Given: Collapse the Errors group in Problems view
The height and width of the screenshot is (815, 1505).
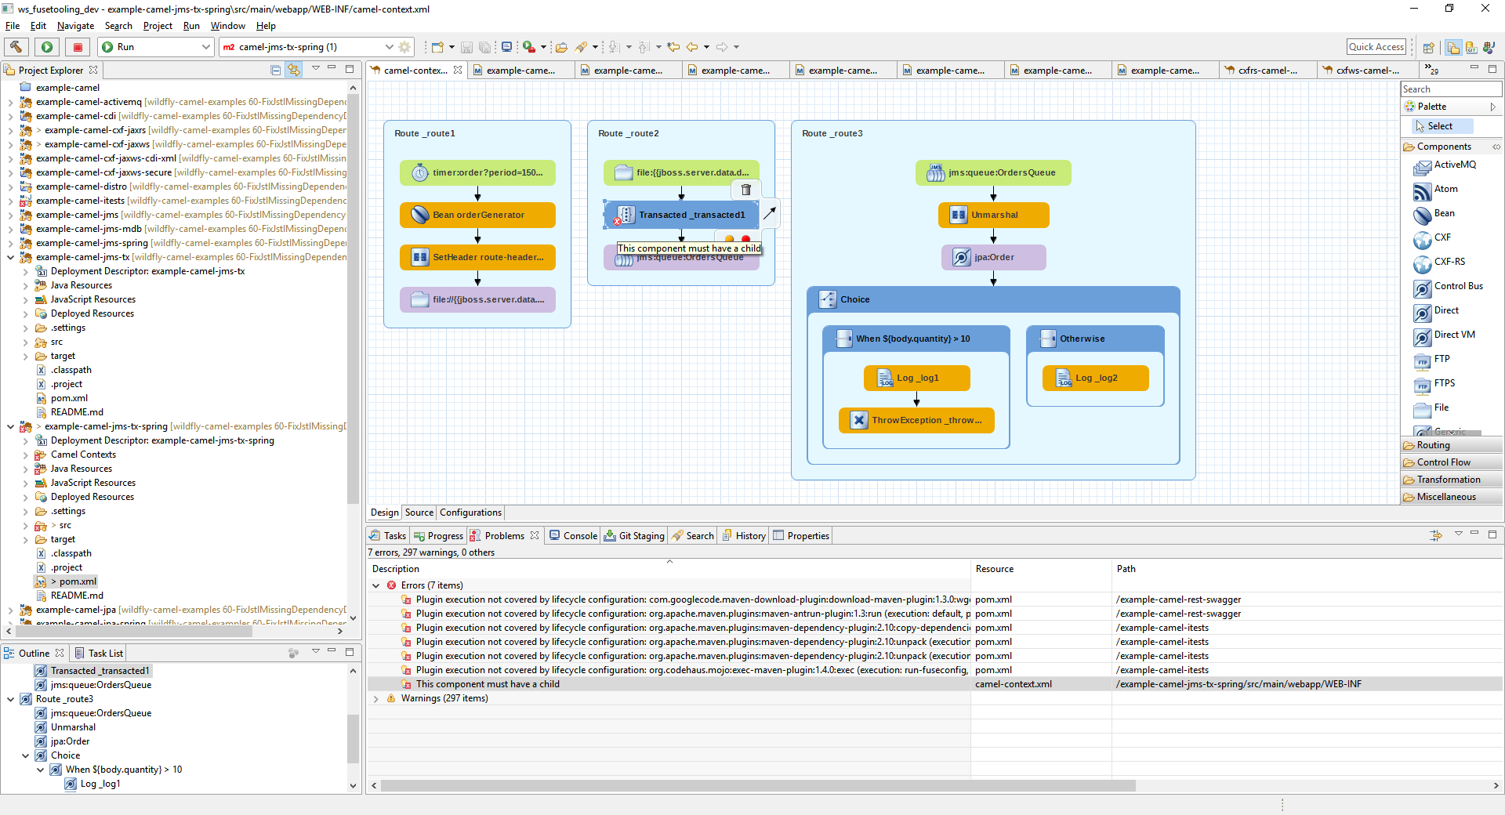Looking at the screenshot, I should (x=377, y=585).
